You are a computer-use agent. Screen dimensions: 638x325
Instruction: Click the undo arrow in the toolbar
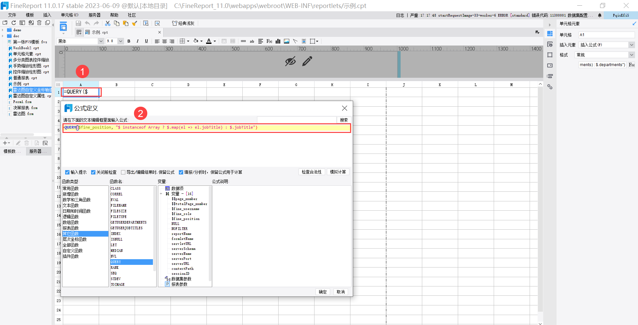click(x=87, y=23)
